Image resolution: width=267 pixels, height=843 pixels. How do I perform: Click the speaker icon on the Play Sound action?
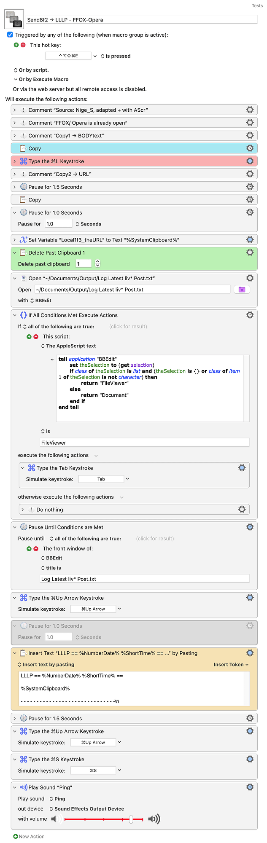(23, 787)
